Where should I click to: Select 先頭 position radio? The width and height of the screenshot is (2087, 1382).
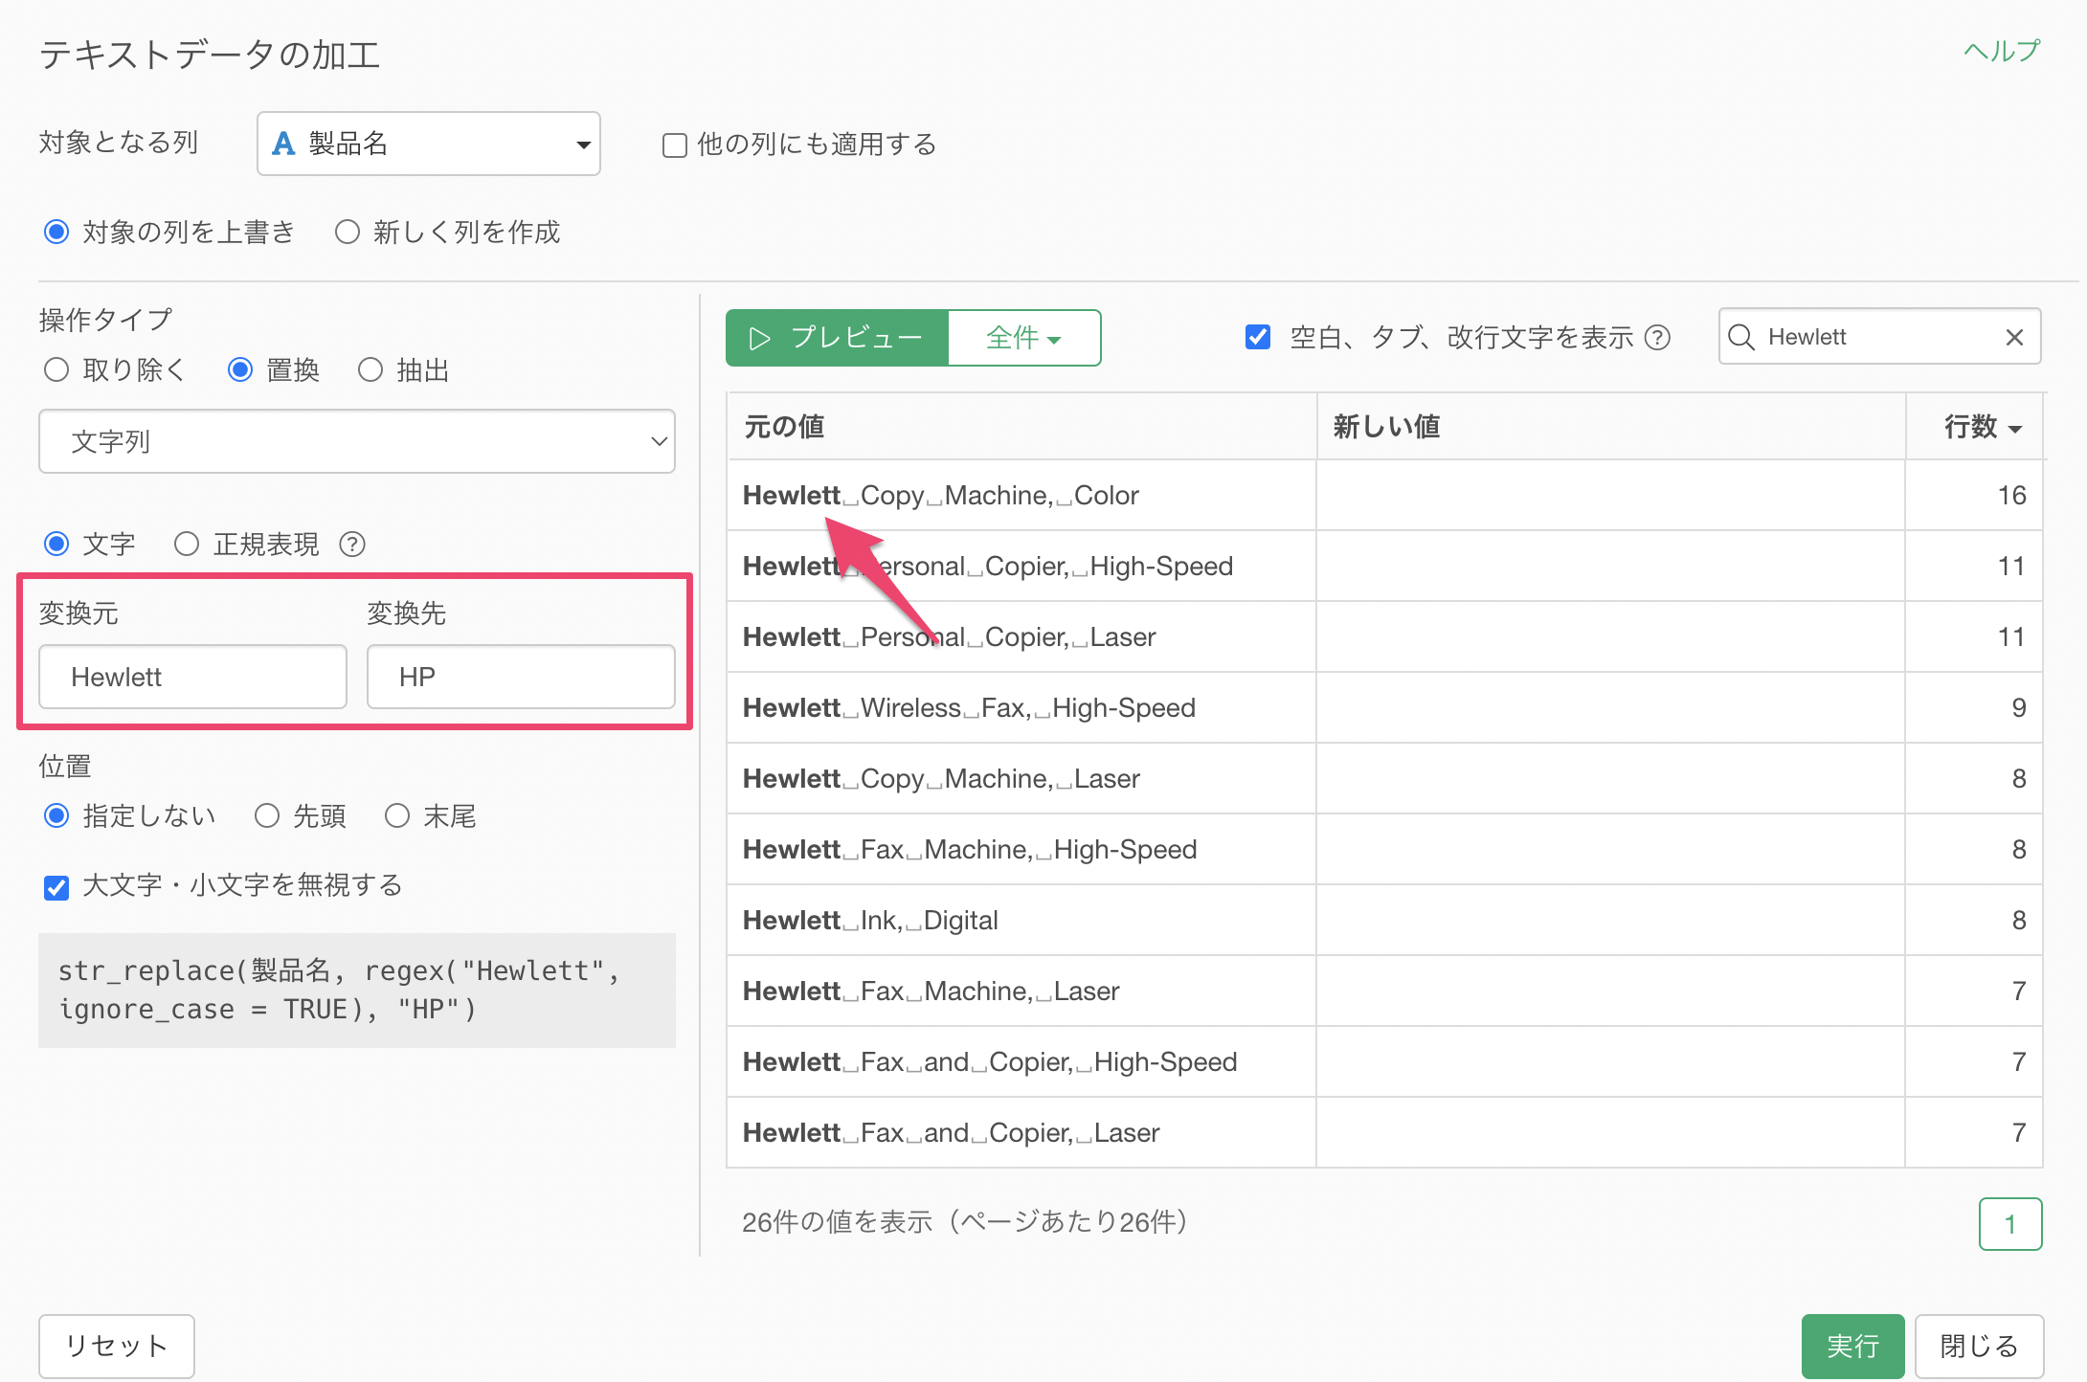[266, 816]
